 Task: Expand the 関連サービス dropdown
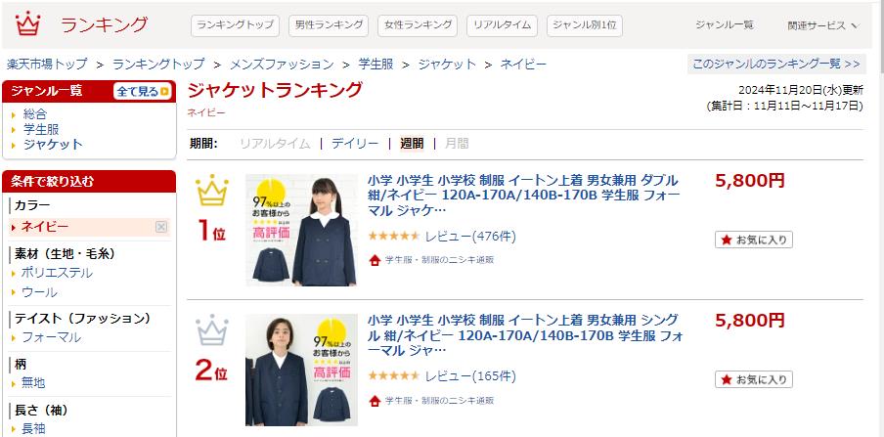(x=822, y=25)
